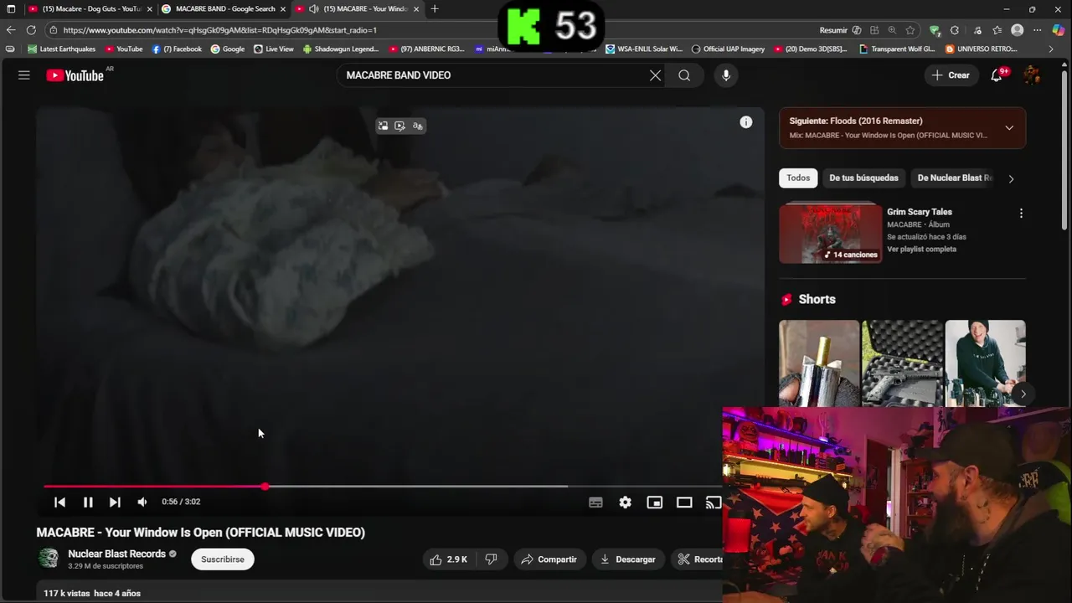The width and height of the screenshot is (1072, 603).
Task: Open the account avatar menu
Action: (1032, 75)
